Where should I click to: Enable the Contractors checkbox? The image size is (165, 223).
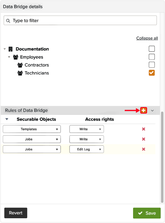152,65
